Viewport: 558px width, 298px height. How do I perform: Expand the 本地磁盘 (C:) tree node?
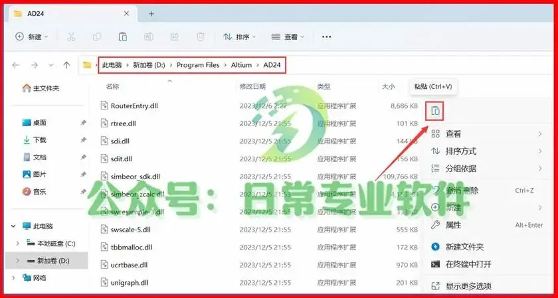point(18,244)
